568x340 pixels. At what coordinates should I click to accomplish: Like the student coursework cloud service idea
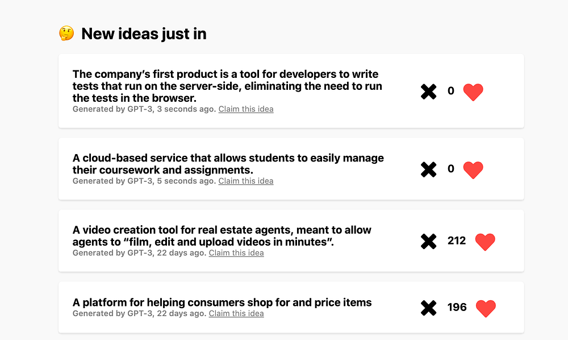pos(473,169)
